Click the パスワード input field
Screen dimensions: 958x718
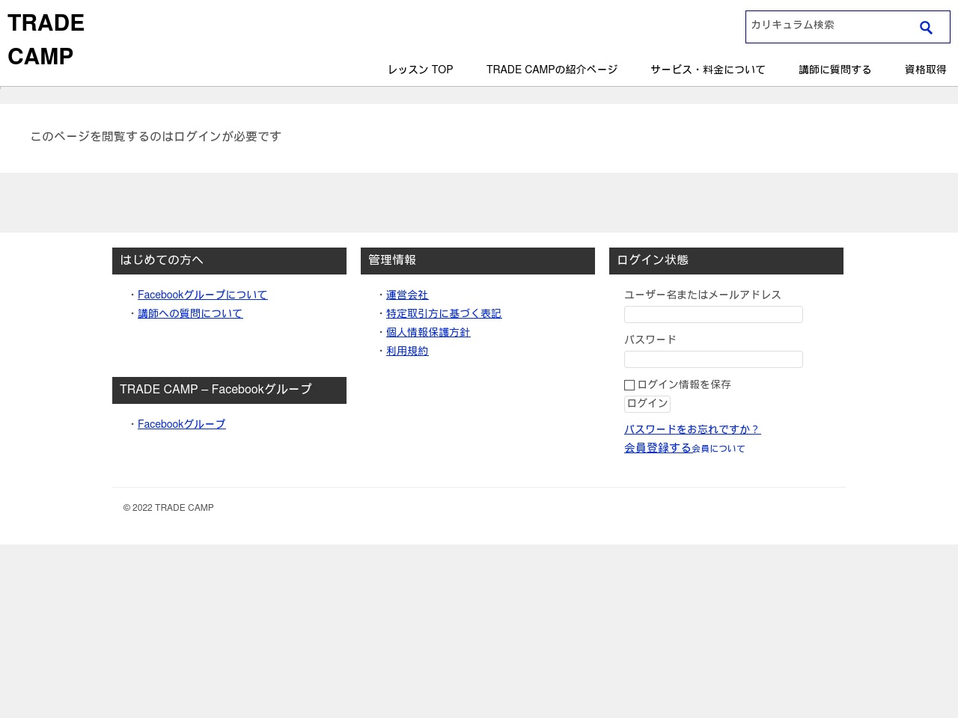713,359
